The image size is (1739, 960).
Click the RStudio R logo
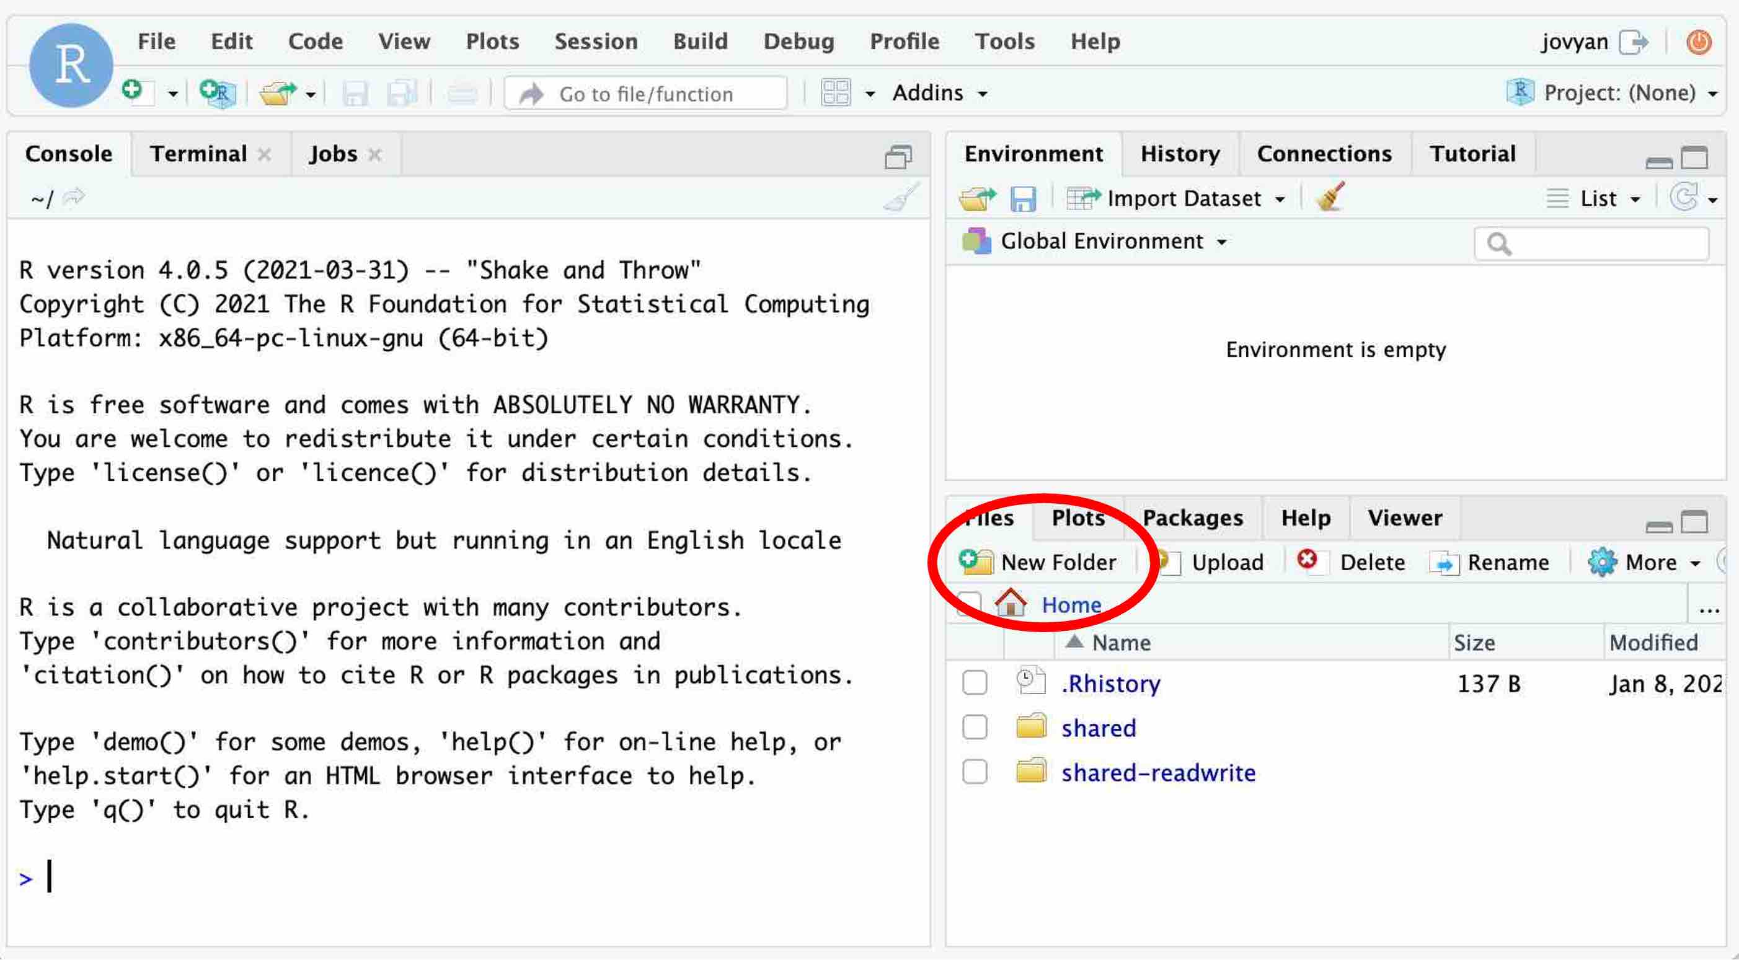coord(71,66)
